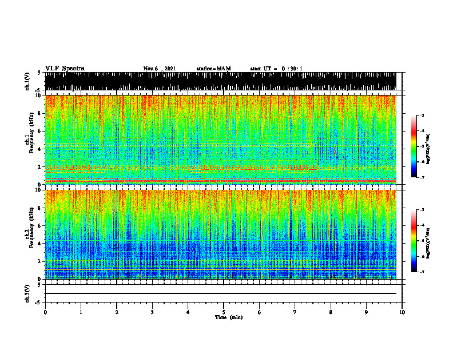Click the "8" kHz tick of ch.1 frequency axis
Viewport: 453px width, 350px height.
(40, 113)
